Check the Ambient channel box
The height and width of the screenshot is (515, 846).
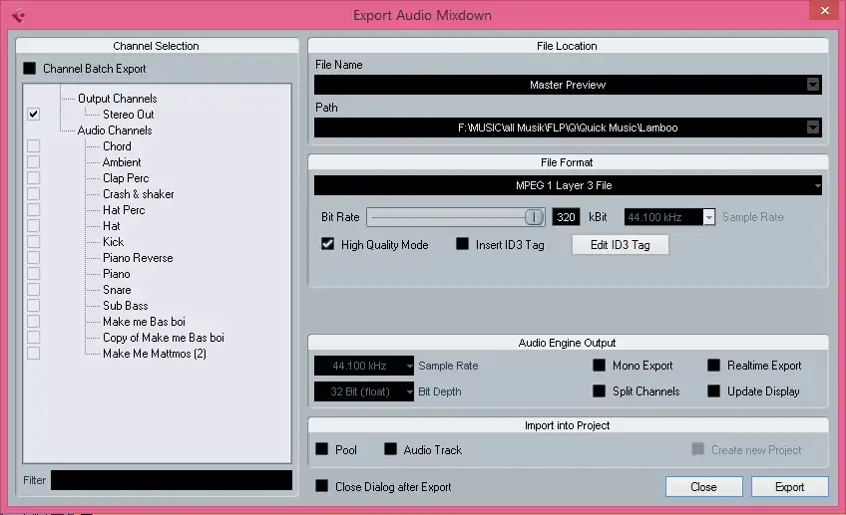34,162
